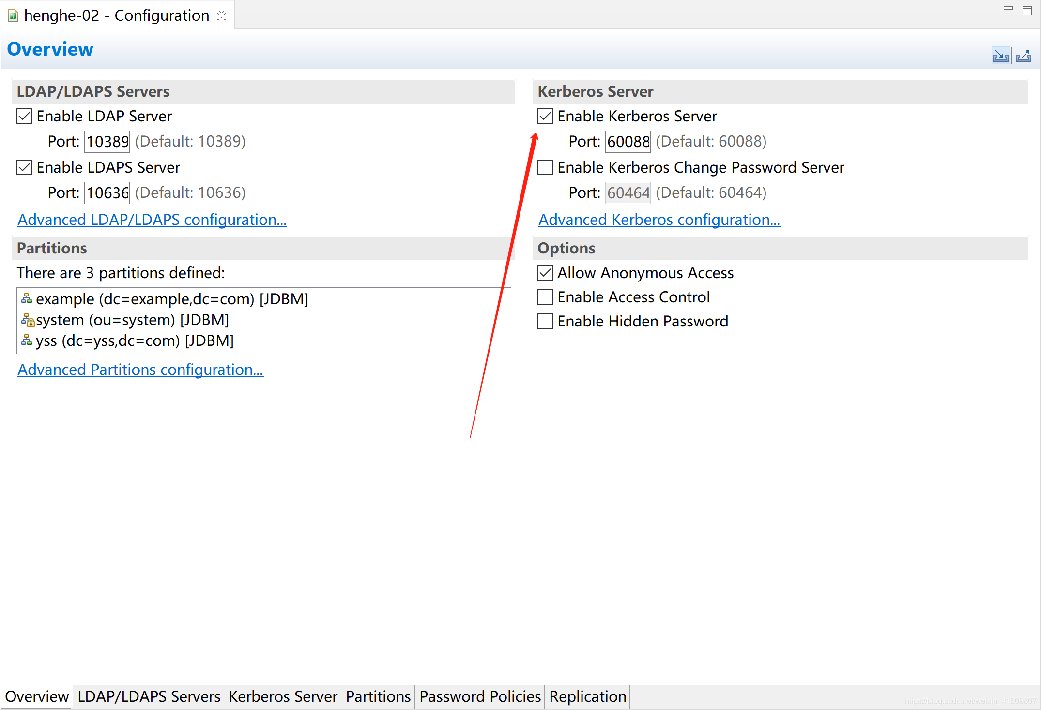The width and height of the screenshot is (1041, 710).
Task: Switch to Password Policies tab
Action: click(480, 696)
